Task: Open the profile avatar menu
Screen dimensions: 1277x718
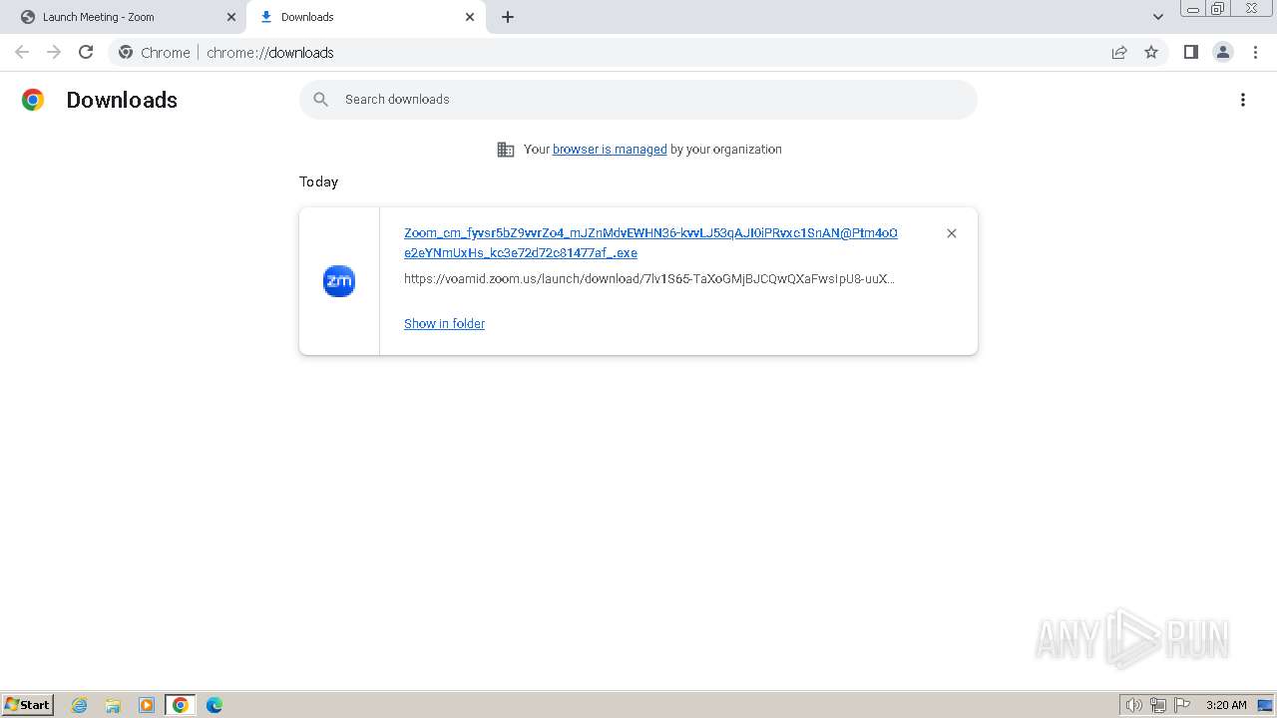Action: (x=1223, y=52)
